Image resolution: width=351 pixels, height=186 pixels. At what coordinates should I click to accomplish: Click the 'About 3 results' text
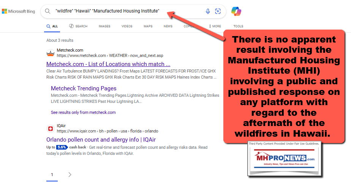tap(60, 40)
